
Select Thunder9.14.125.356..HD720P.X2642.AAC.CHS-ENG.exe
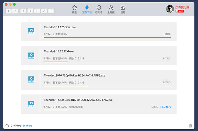click(78, 100)
